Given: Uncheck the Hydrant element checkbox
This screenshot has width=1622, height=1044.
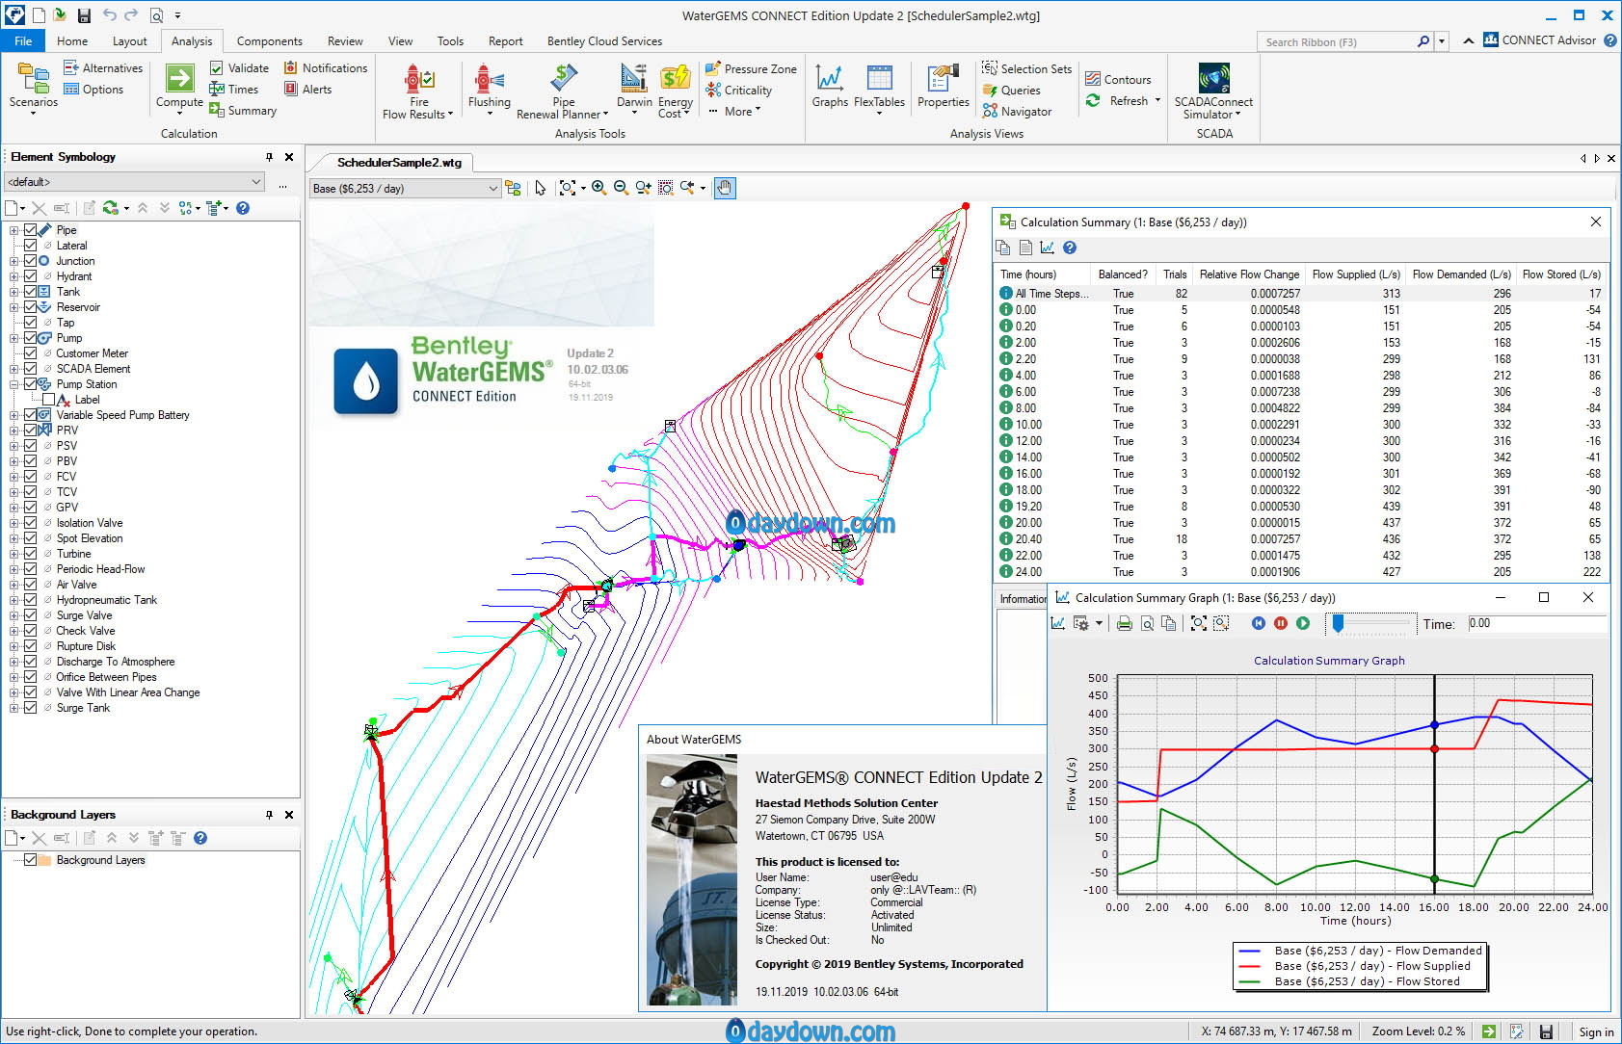Looking at the screenshot, I should click(30, 276).
